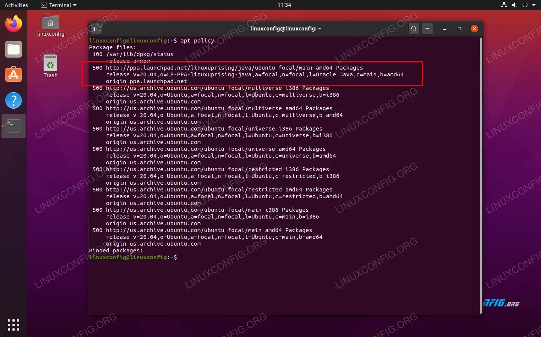
Task: Click 'Pinned packages:' line
Action: coord(116,250)
